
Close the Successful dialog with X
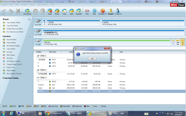point(107,48)
